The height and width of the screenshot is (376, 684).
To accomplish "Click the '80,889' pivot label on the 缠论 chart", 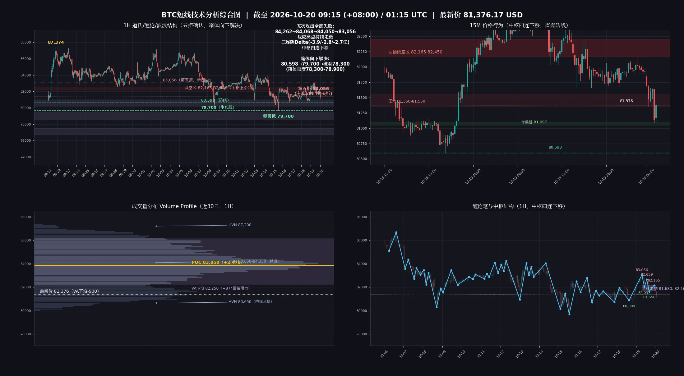I will 629,306.
